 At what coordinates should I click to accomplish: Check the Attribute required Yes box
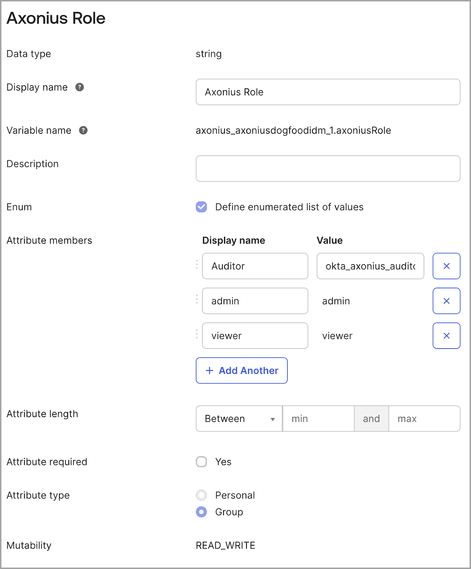coord(201,462)
